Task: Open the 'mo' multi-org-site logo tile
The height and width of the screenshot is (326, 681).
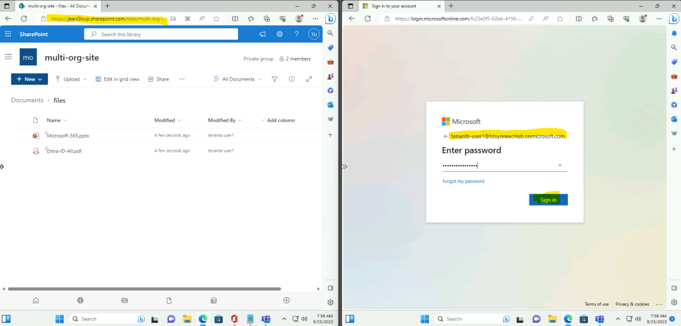Action: pos(28,57)
